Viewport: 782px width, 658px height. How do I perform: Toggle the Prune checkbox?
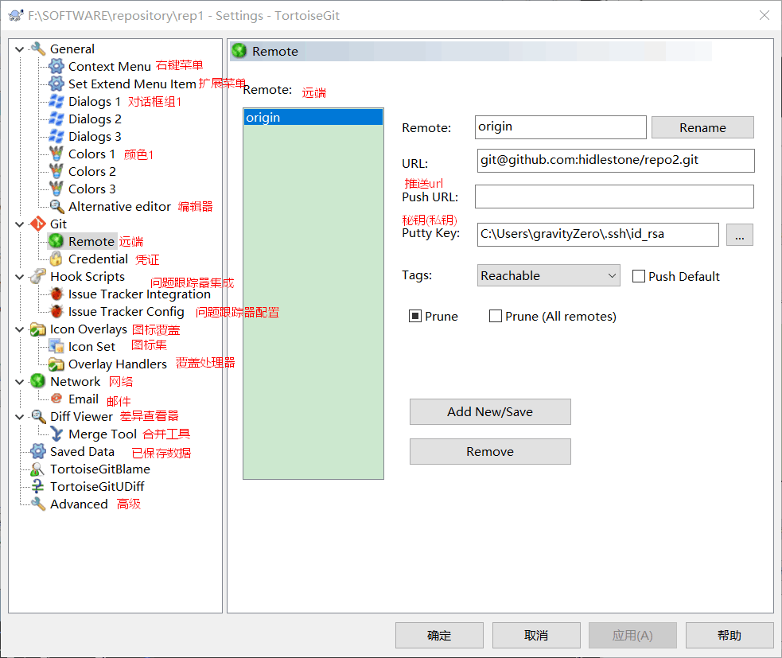[415, 316]
